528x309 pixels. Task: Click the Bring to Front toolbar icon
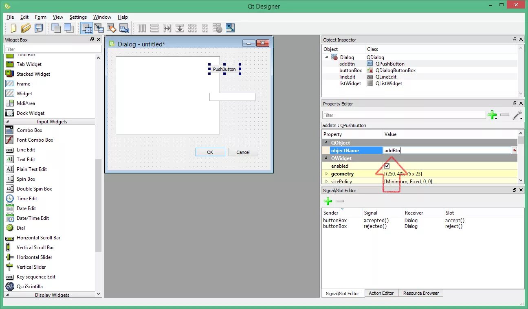(68, 28)
